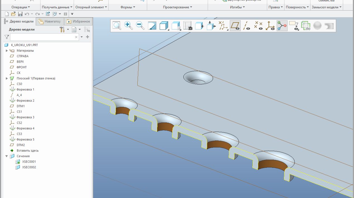
Task: Click the Zoom Out magnifier icon
Action: (x=140, y=26)
